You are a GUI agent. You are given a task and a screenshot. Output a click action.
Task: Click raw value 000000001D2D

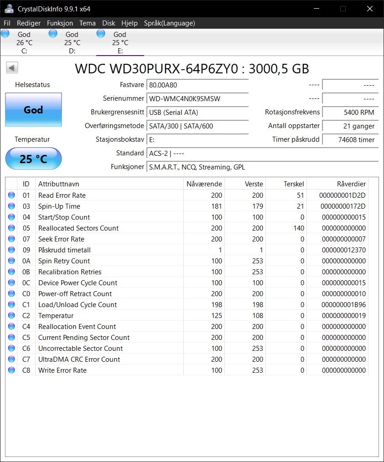pyautogui.click(x=342, y=195)
